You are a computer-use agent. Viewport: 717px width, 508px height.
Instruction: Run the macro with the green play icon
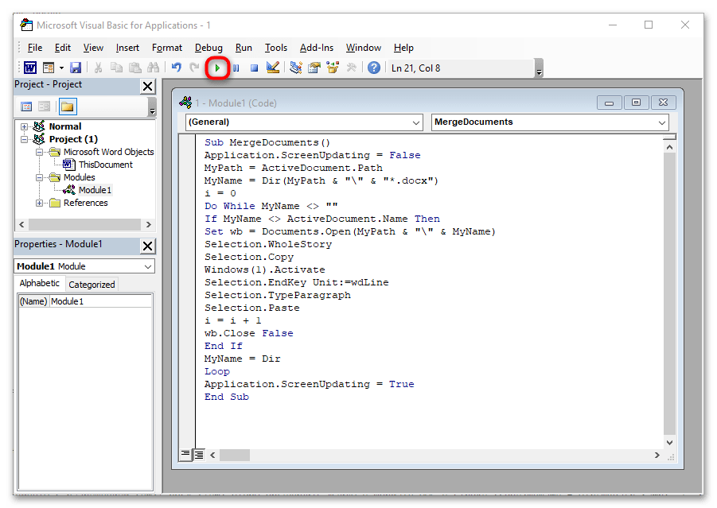(x=218, y=68)
